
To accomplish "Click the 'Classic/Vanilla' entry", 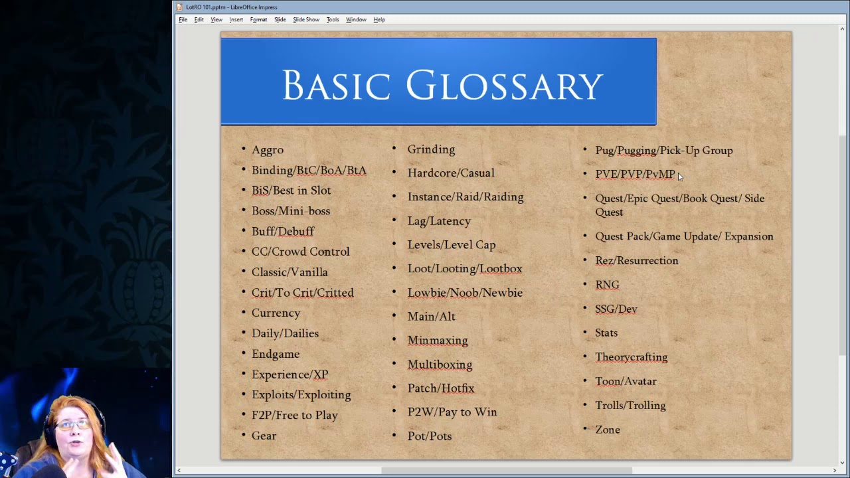I will click(290, 272).
